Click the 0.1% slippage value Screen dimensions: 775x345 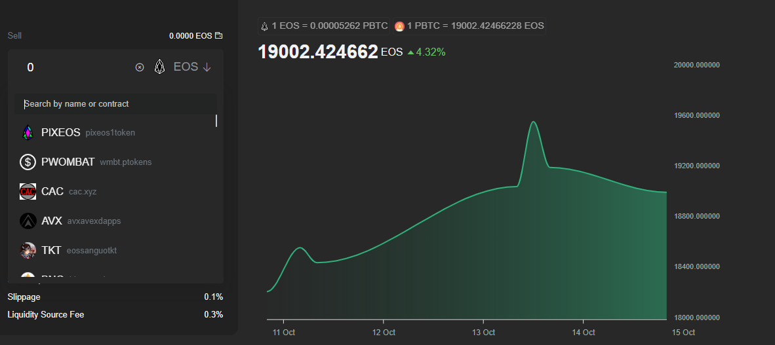coord(214,297)
